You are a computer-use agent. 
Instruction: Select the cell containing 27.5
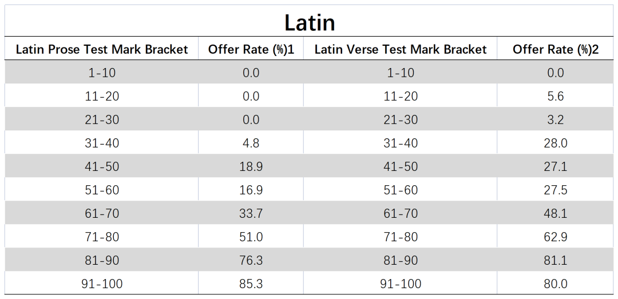[x=555, y=189]
